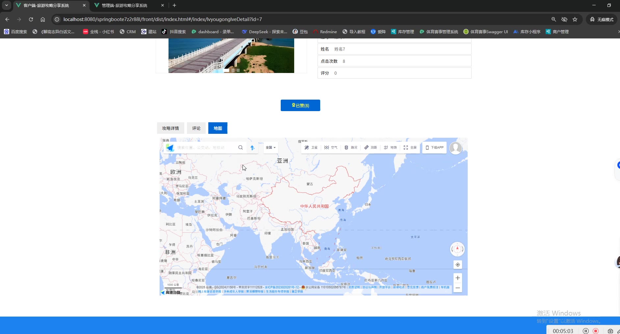
Task: Open the 测距 distance measuring tool
Action: click(371, 148)
